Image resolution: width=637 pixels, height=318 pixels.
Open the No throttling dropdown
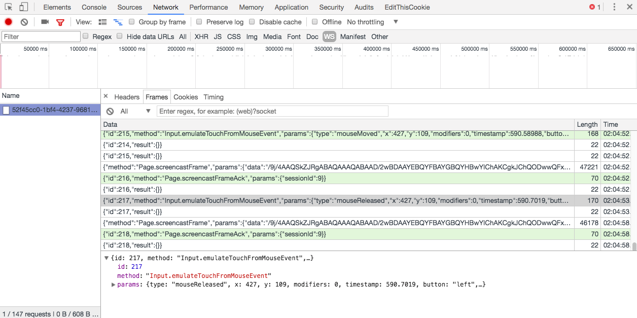pyautogui.click(x=373, y=22)
